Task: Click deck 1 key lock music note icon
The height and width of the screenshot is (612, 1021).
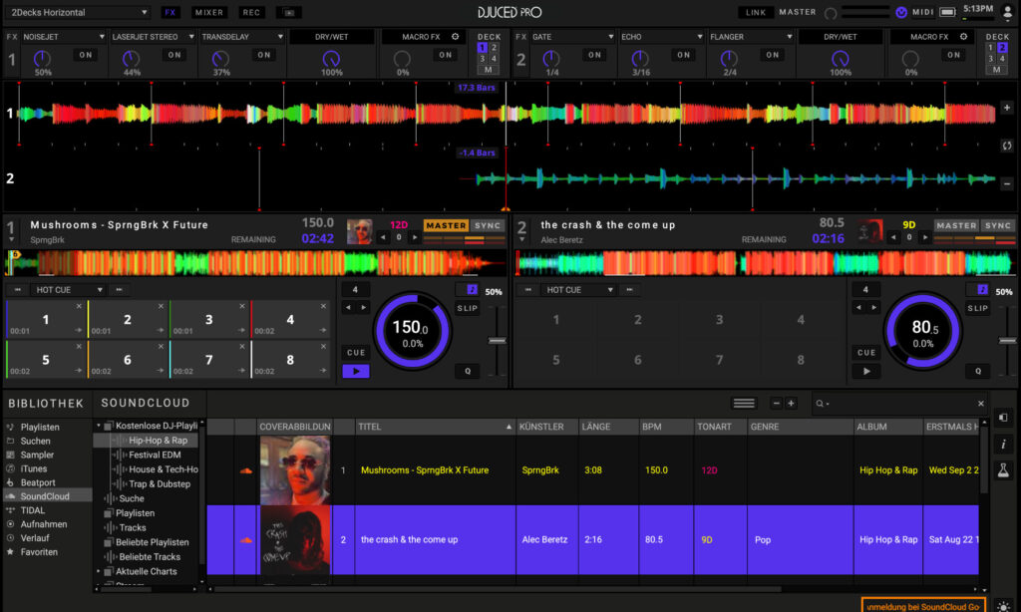Action: tap(472, 290)
